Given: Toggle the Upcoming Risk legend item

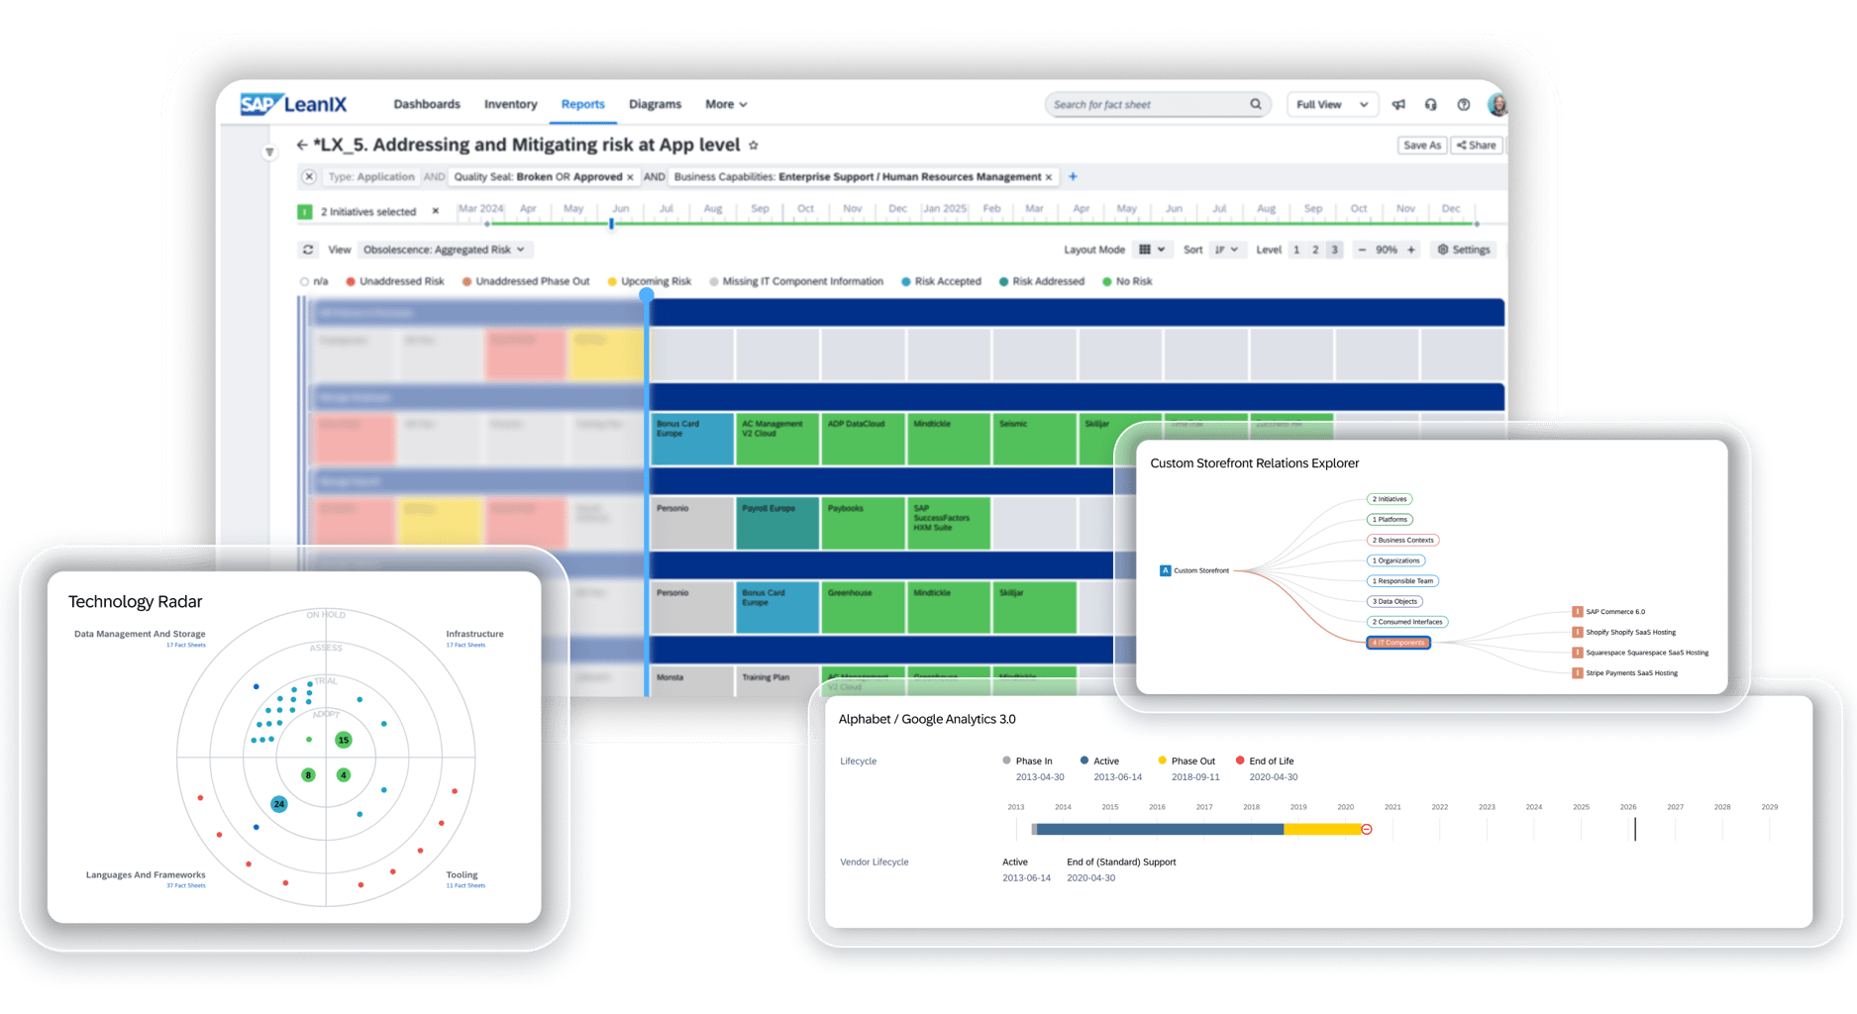Looking at the screenshot, I should coord(650,282).
